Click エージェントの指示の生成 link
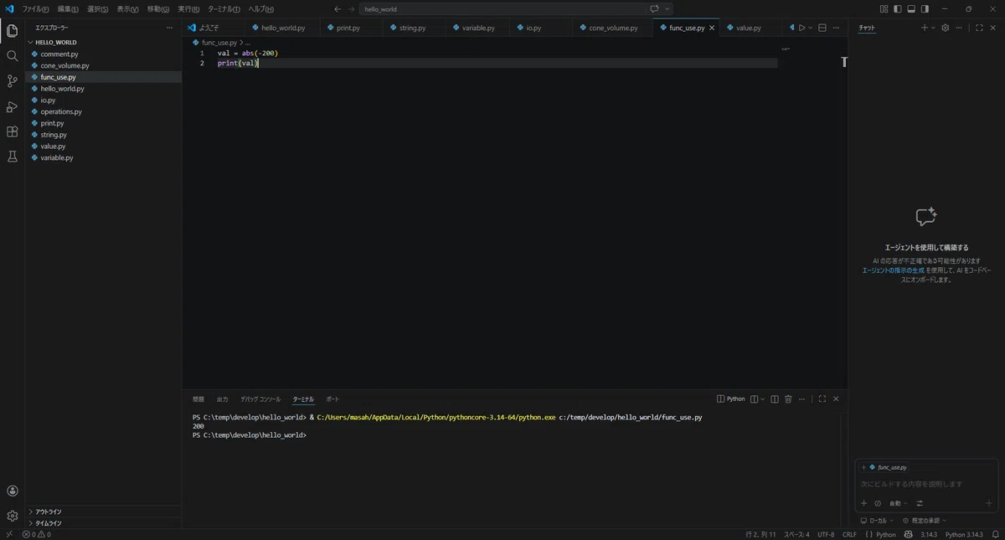The height and width of the screenshot is (540, 1005). tap(894, 270)
